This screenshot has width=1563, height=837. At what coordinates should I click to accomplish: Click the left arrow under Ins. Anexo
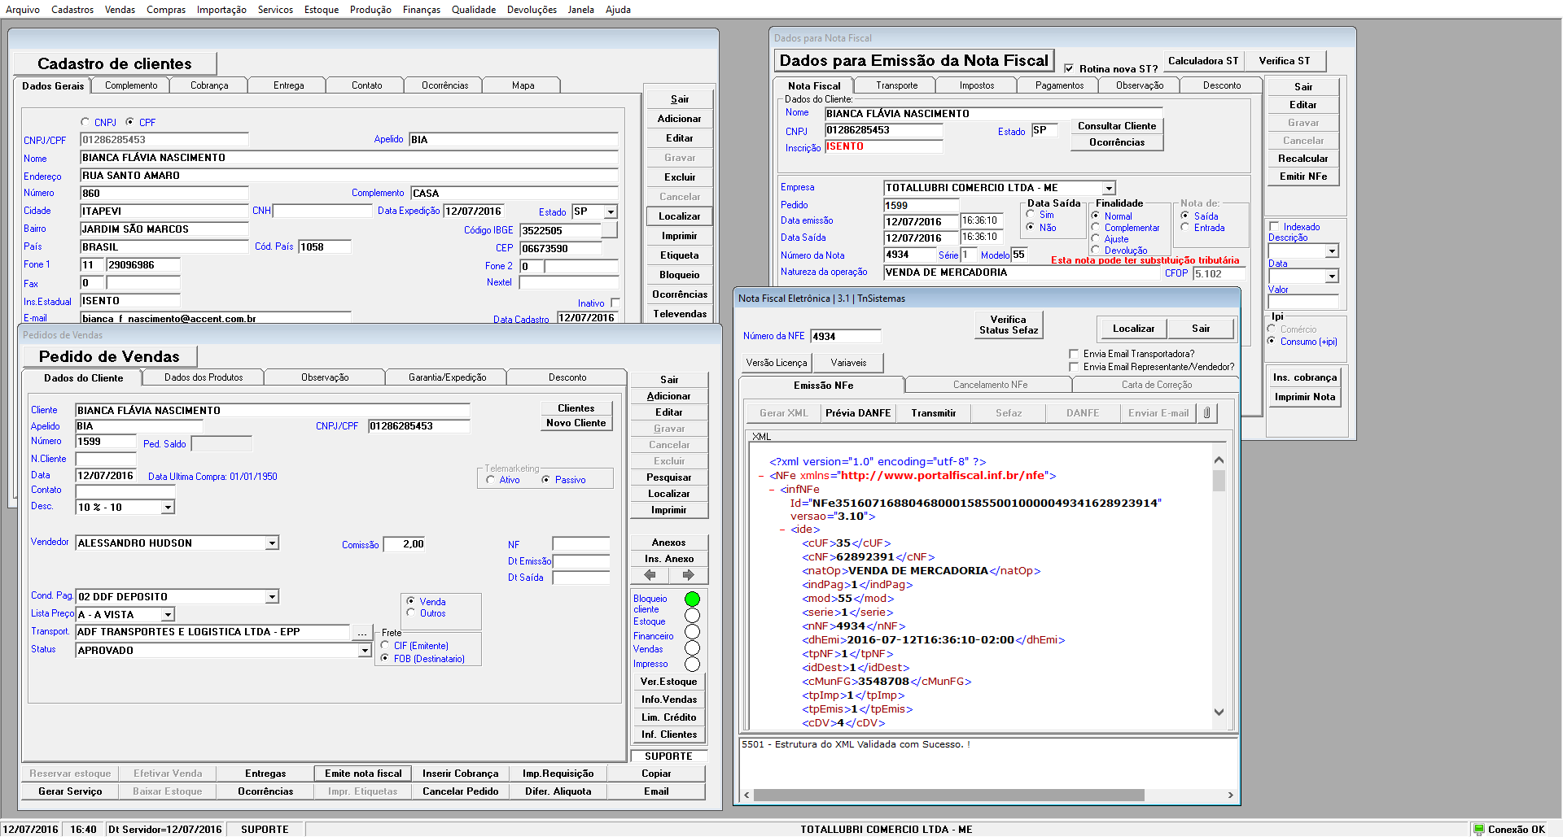click(650, 575)
